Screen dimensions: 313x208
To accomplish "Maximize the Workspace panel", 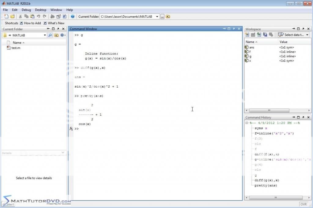I will 299,29.
